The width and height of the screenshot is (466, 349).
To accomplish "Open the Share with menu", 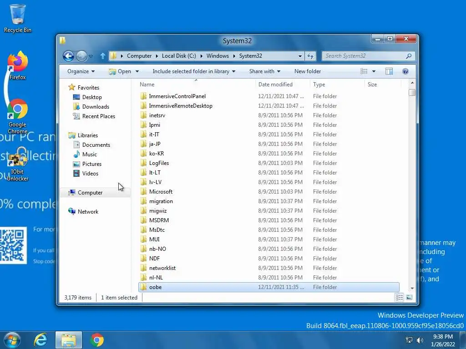I will pos(264,71).
